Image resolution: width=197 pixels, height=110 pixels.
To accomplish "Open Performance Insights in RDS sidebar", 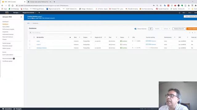I will click(x=8, y=29).
